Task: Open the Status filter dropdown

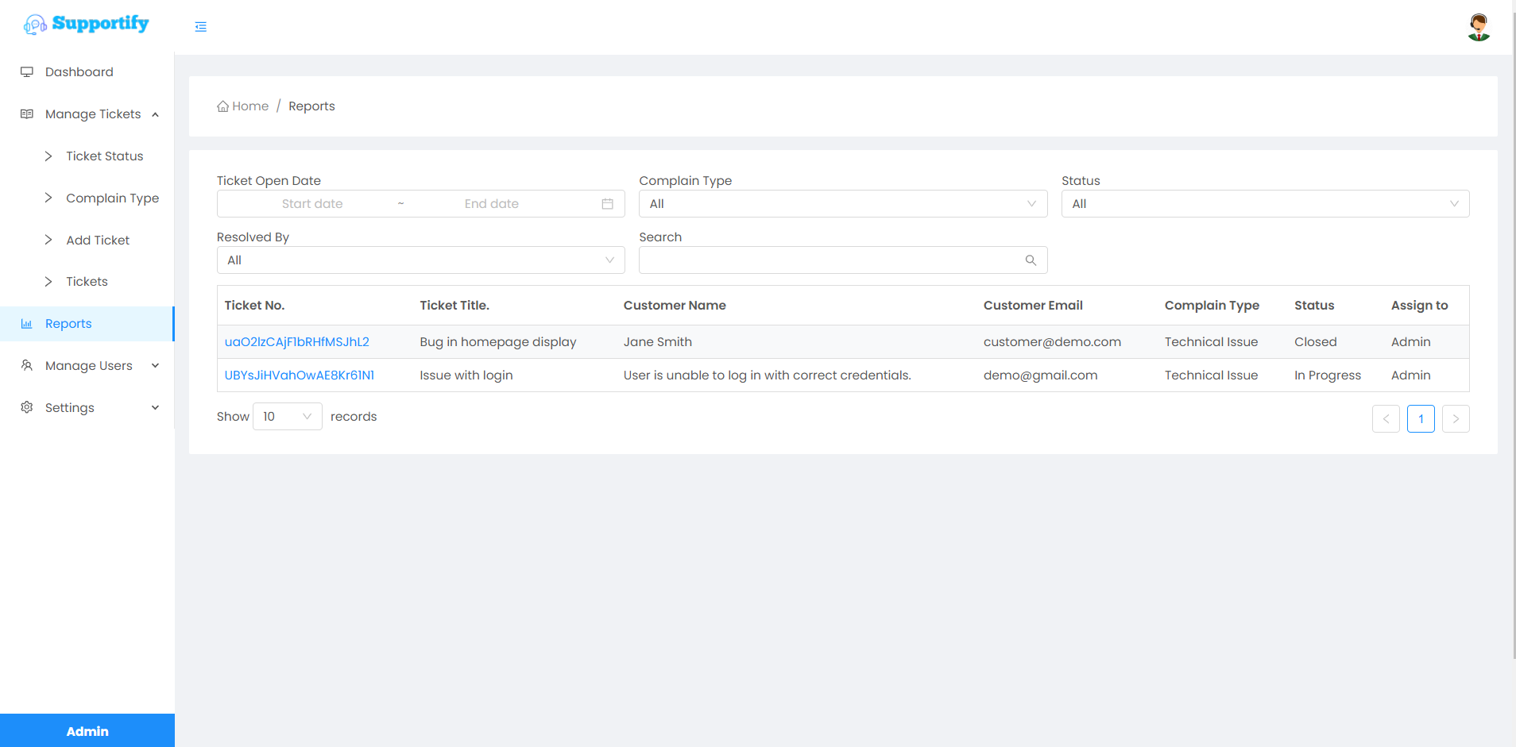Action: click(x=1265, y=204)
